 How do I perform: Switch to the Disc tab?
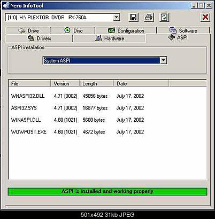[73, 30]
